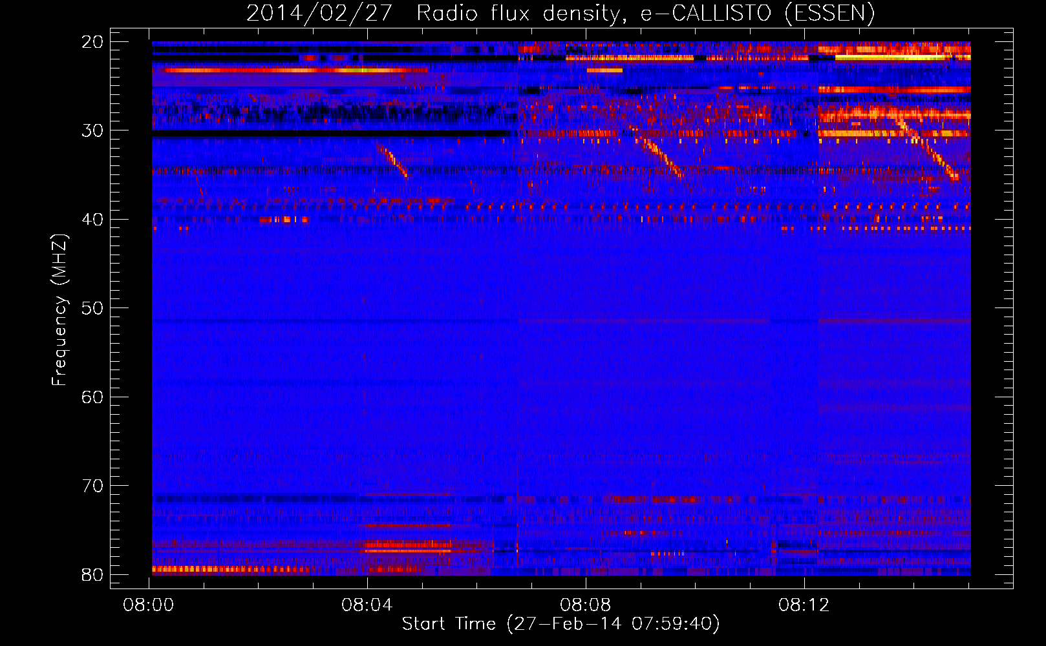
Task: Click the 'Start Time (27-Feb-14 07:59:40)' label
Action: click(x=560, y=624)
